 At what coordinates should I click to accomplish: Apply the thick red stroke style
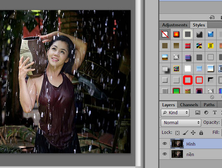[188, 80]
